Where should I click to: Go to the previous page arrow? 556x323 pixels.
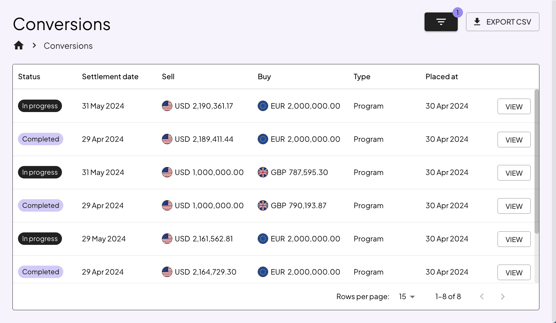482,296
